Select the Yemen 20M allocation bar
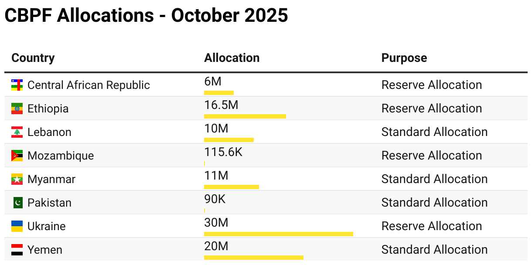532x265 pixels. coord(253,258)
